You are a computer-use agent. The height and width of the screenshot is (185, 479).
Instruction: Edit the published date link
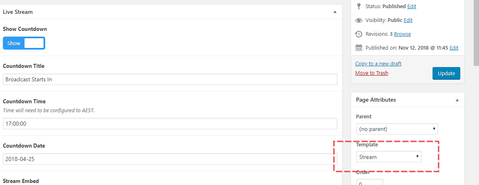pyautogui.click(x=454, y=48)
